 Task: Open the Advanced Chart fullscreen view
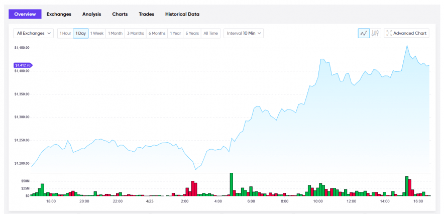pos(407,33)
